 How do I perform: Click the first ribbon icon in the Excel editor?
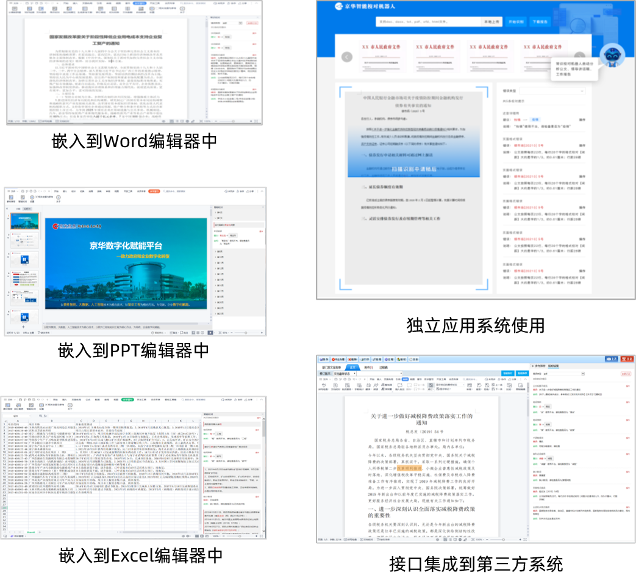coord(7,407)
